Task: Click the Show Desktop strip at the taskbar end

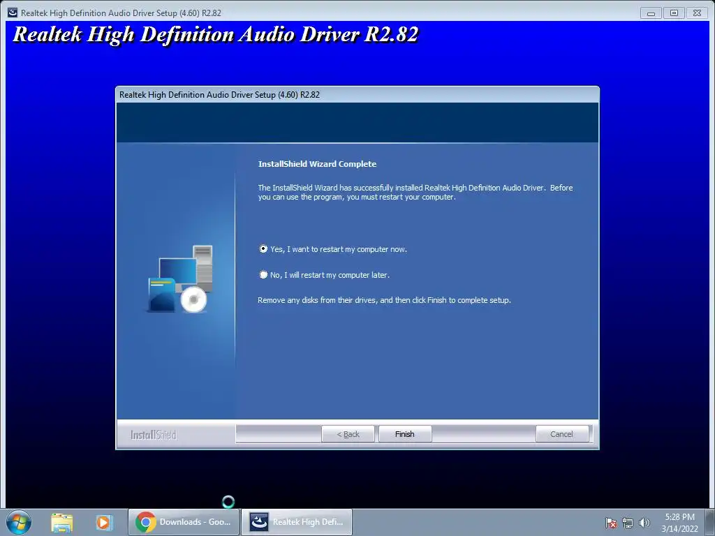Action: coord(710,522)
